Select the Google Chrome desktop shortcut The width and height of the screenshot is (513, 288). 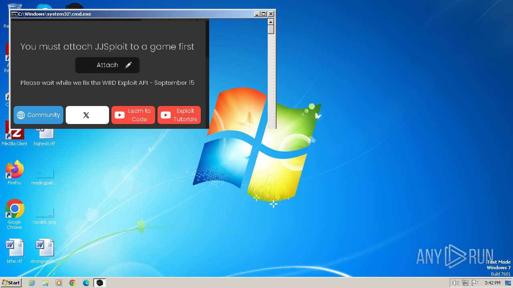[14, 214]
